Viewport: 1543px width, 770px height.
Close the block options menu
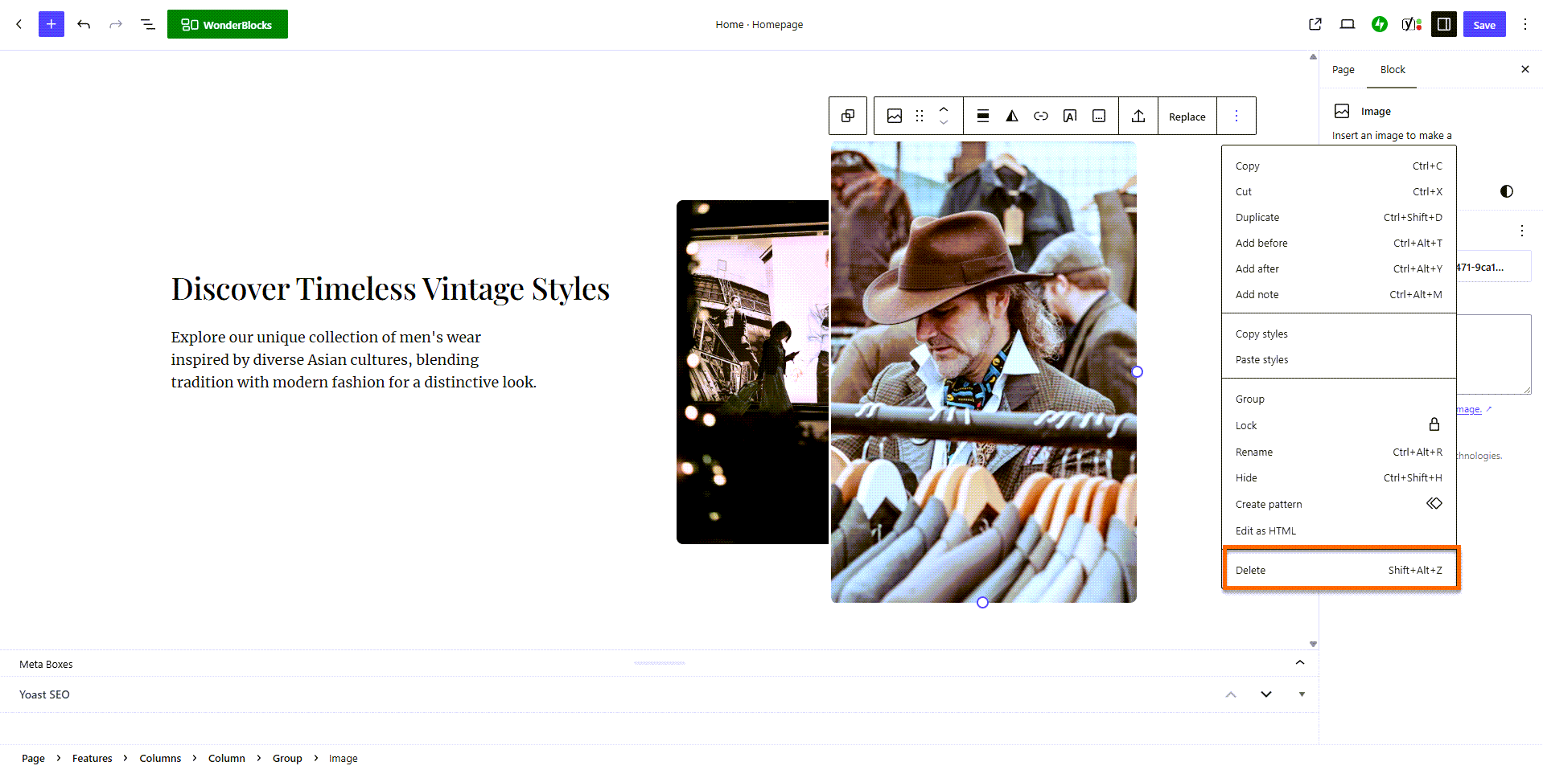[x=1236, y=116]
